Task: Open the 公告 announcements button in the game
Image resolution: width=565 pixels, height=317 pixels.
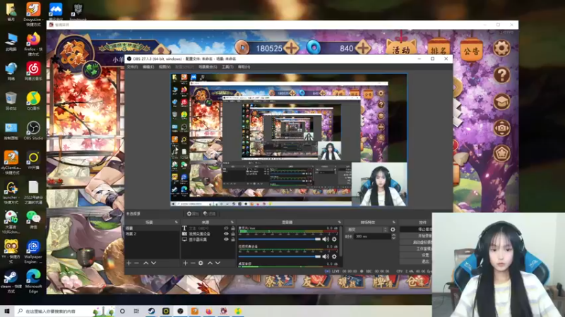Action: pyautogui.click(x=471, y=50)
